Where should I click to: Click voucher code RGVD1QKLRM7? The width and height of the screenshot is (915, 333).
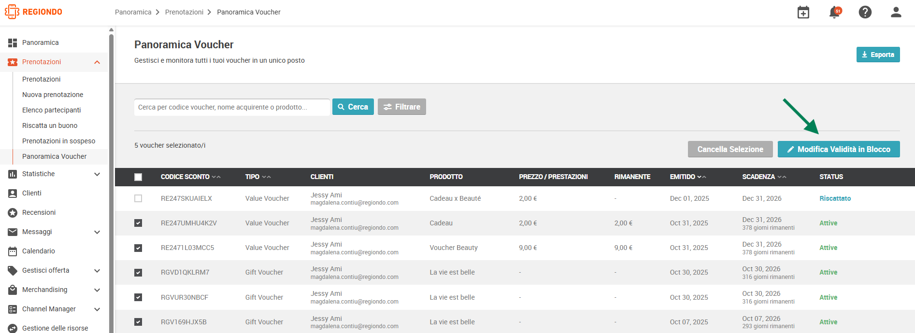185,272
